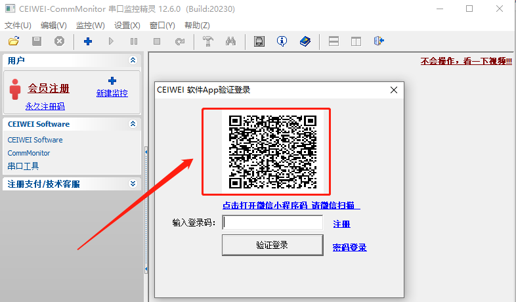Screen dimensions: 516x302
Task: Click the QR code image
Action: (x=272, y=152)
